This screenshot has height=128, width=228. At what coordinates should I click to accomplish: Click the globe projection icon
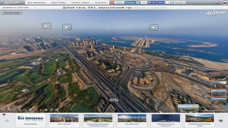coord(14,110)
